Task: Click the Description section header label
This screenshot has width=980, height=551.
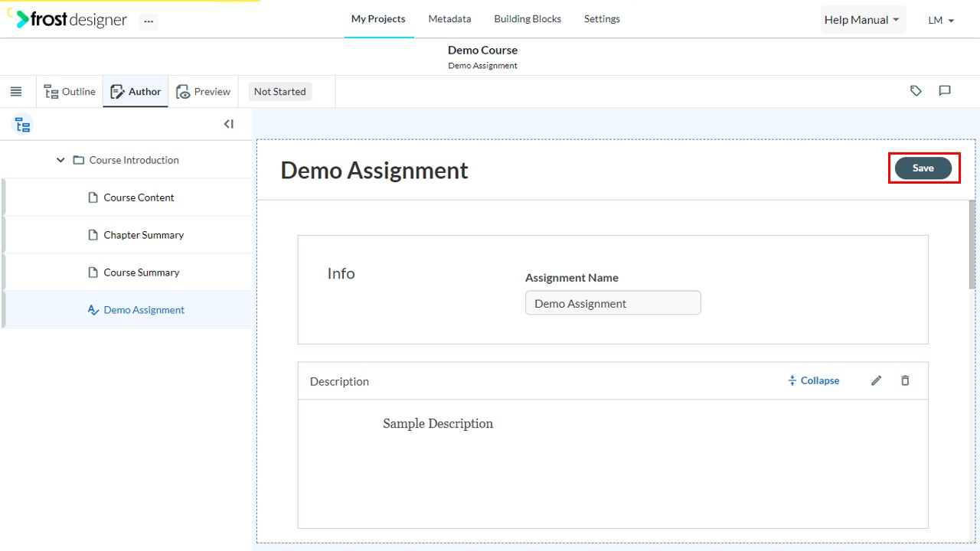Action: coord(339,381)
